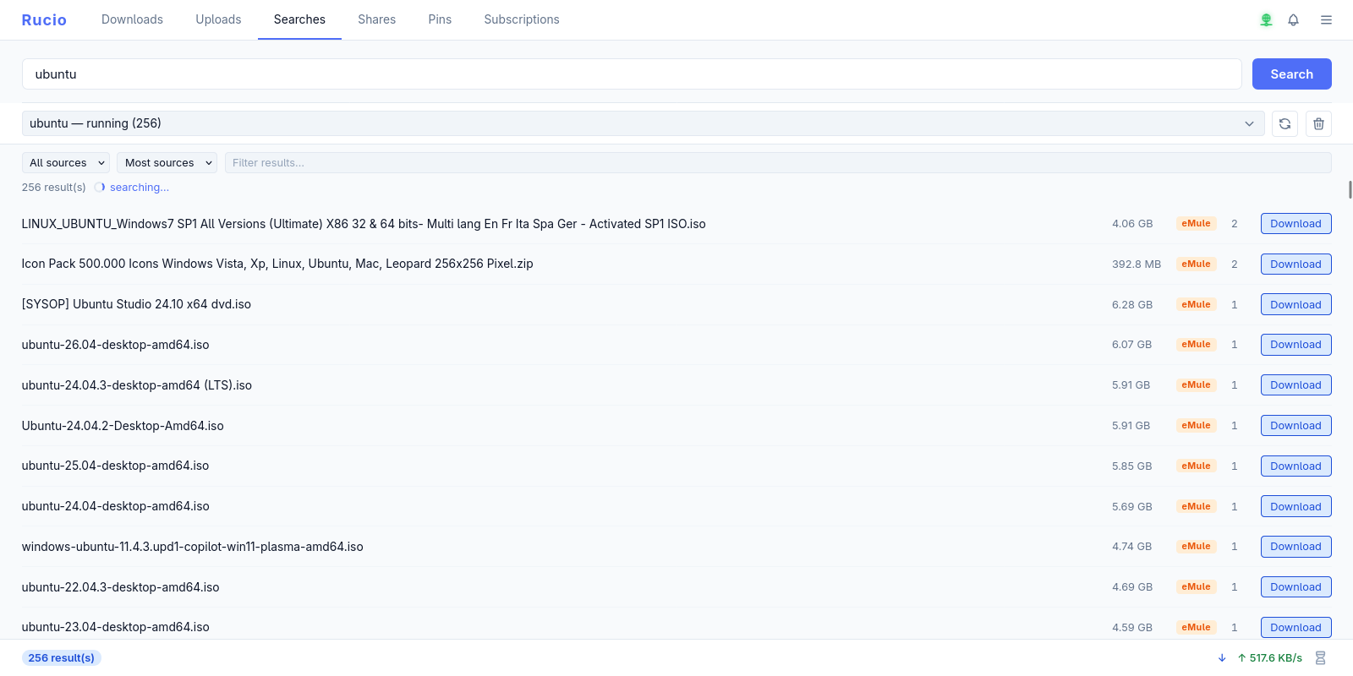The width and height of the screenshot is (1353, 676).
Task: Download ubuntu-24.04-desktop-amd64.iso
Action: (x=1295, y=506)
